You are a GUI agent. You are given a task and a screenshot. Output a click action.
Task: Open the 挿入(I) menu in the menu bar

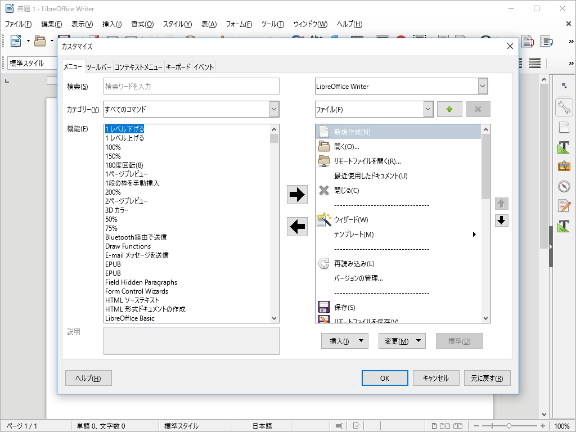pyautogui.click(x=112, y=24)
